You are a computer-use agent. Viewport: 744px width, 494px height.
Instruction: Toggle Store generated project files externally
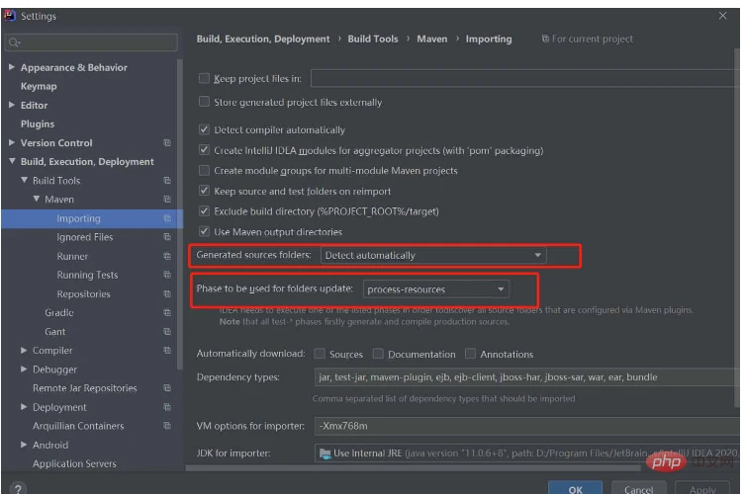(205, 103)
